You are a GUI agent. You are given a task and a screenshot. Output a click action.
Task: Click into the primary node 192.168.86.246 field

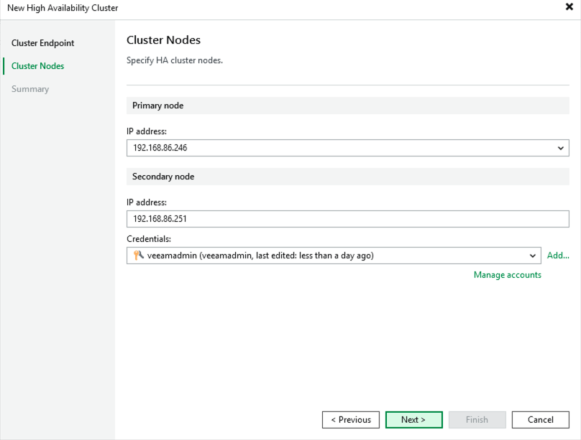[x=338, y=149]
